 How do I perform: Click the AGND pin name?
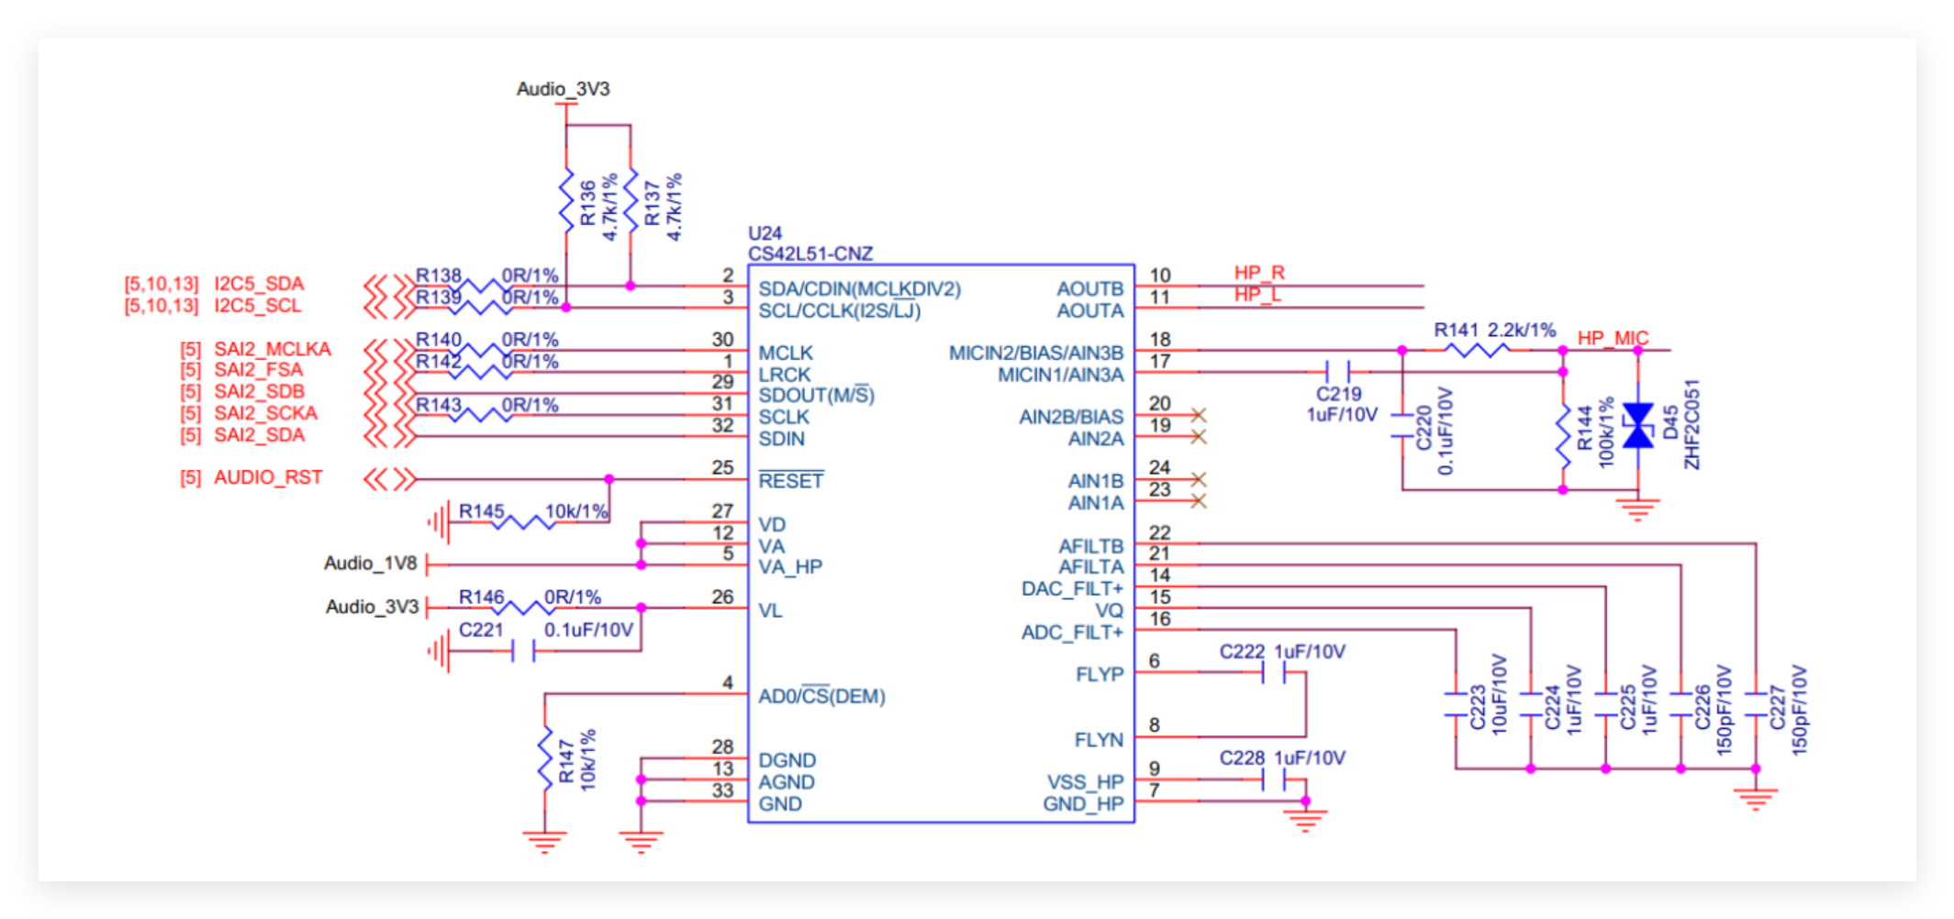[786, 782]
